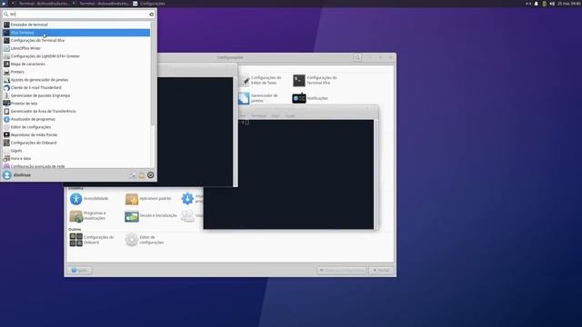This screenshot has height=327, width=582.
Task: Open Gerenciador da Área de Transferência
Action: (76, 111)
